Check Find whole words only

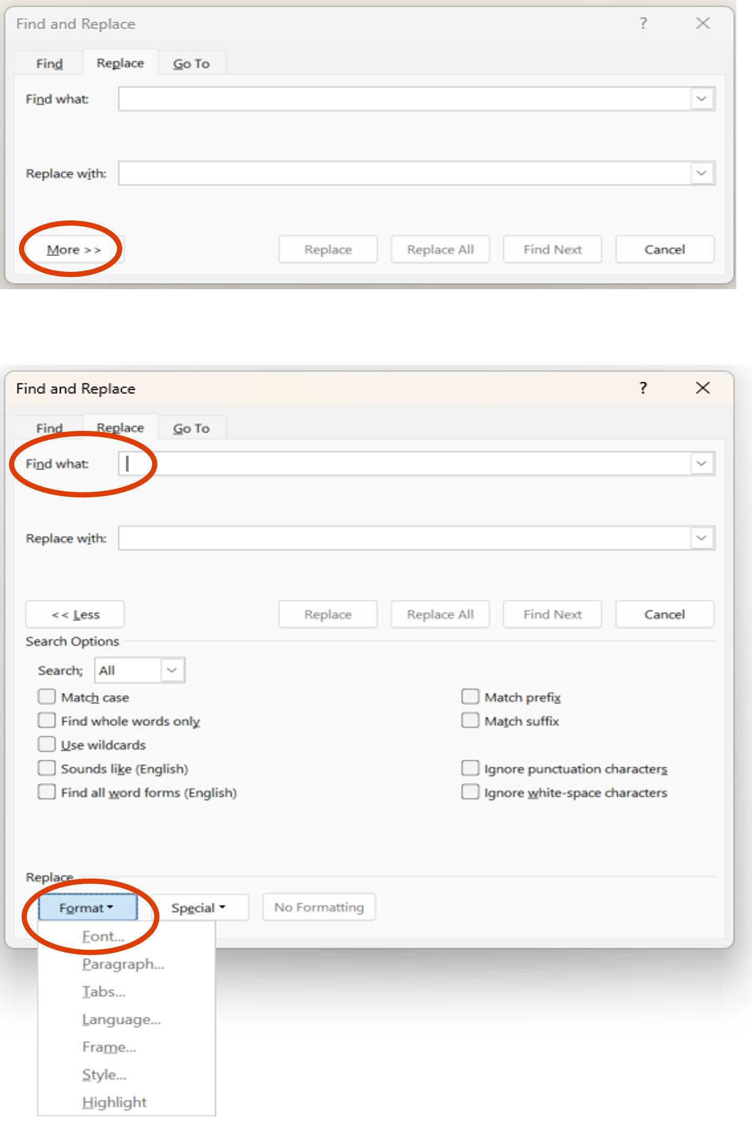pyautogui.click(x=47, y=721)
